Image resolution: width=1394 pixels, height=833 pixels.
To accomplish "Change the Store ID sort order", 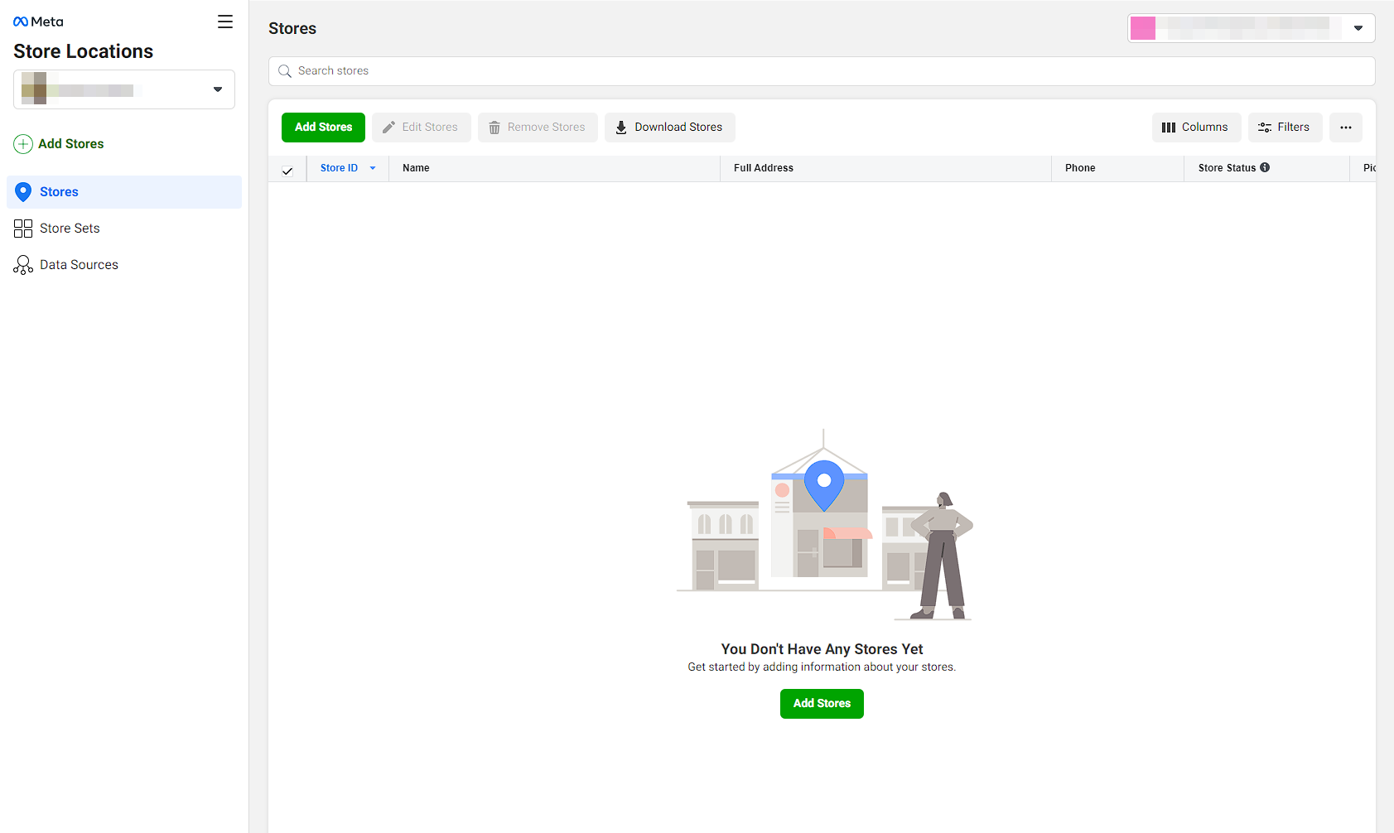I will coord(373,168).
